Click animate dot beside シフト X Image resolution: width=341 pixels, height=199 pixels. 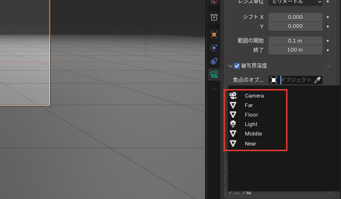tap(328, 17)
